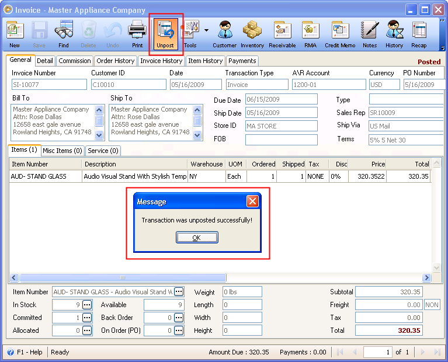Go to the last record navigation arrow
The width and height of the screenshot is (448, 362).
437,352
